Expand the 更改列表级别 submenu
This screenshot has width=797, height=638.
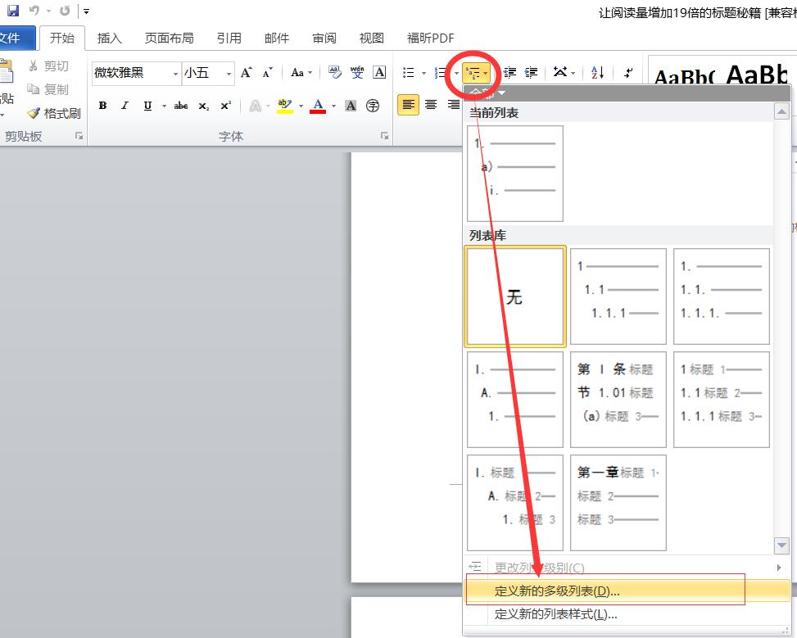pos(537,567)
